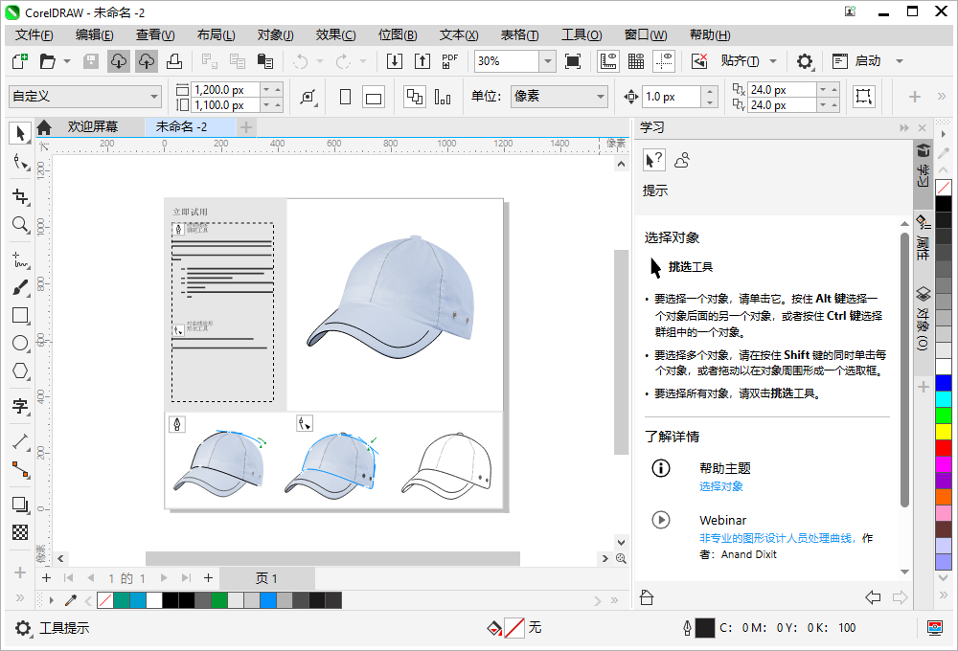The image size is (958, 651).
Task: Select the Connector tool
Action: coord(20,470)
